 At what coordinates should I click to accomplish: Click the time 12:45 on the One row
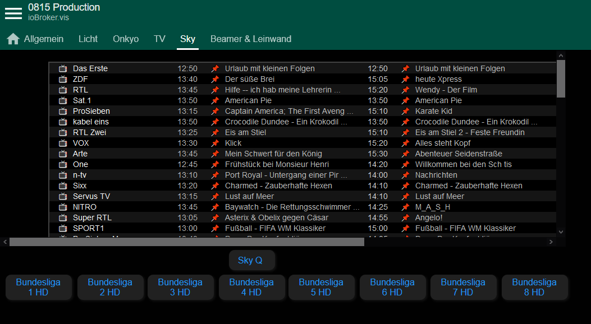click(x=187, y=164)
